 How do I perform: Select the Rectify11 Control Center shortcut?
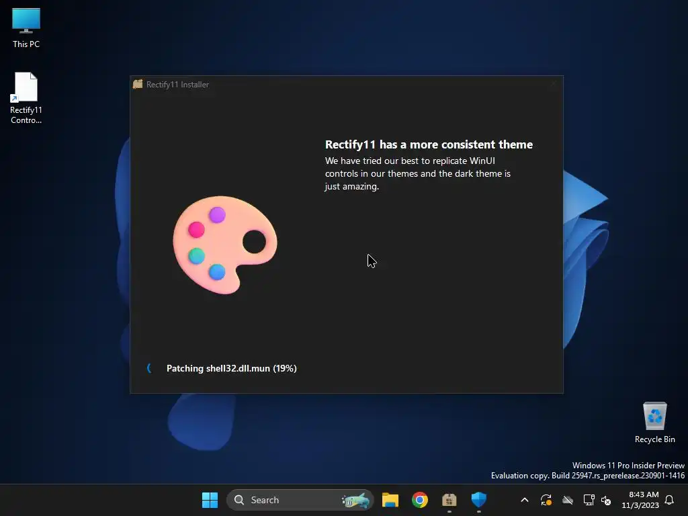[x=26, y=98]
